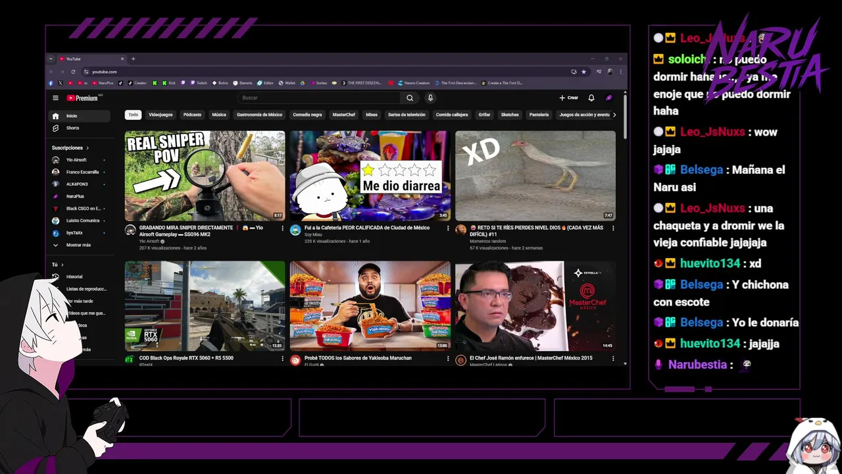Select Gastronomía de México chip
This screenshot has height=474, width=842.
coord(259,115)
